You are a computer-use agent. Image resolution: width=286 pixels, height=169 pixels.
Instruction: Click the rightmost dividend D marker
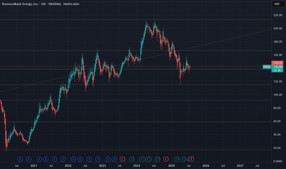(x=114, y=159)
